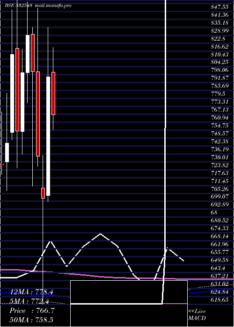Click the 655.77 price axis label
This screenshot has width=234, height=327.
point(219,252)
